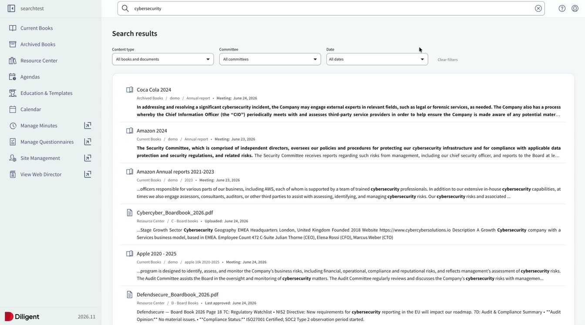Screen dimensions: 585x325
Task: Click the external-link icon next to Site Management
Action: 87,158
